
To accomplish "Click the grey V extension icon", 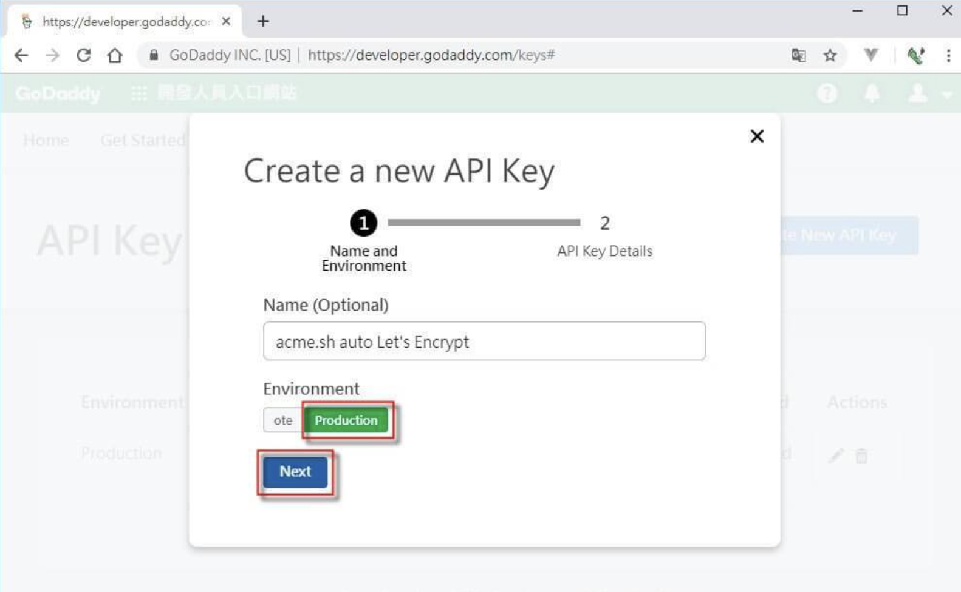I will (870, 55).
